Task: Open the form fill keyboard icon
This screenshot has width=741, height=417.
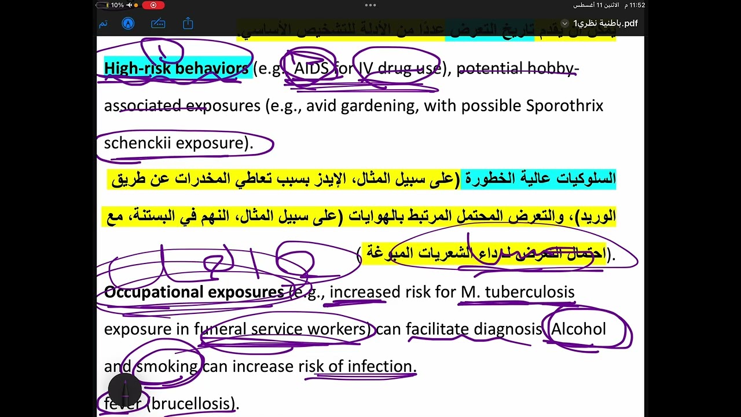Action: 158,24
